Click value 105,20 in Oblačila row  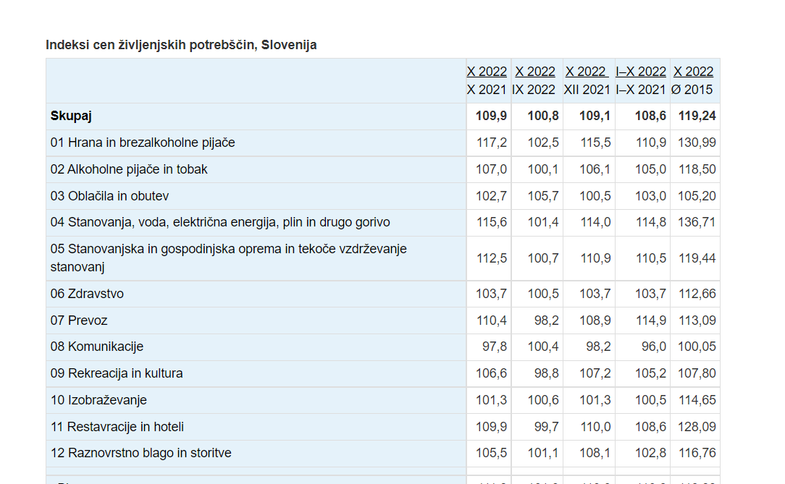[697, 196]
